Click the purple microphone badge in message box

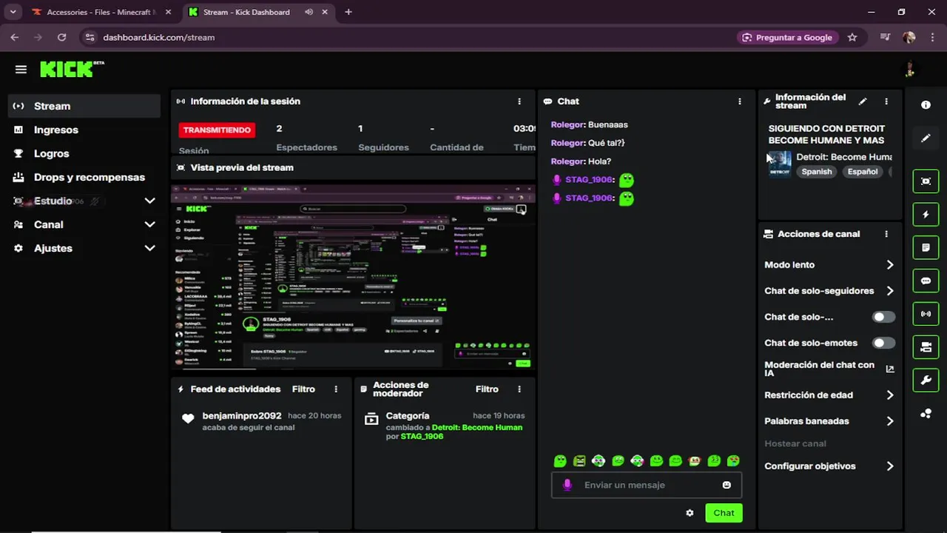pos(567,485)
